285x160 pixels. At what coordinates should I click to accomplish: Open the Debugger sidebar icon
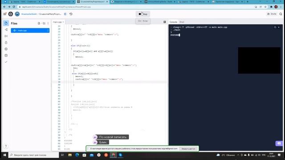6,36
